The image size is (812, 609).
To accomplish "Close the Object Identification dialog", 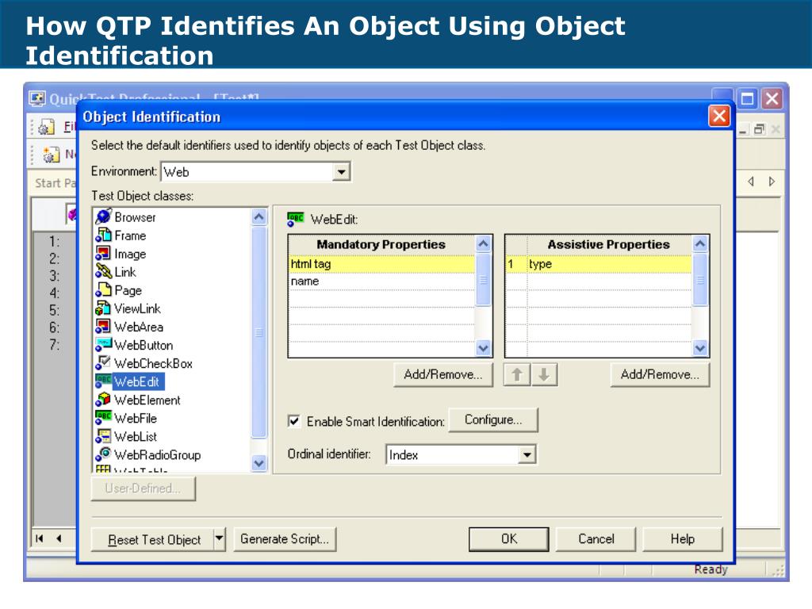I will (719, 116).
